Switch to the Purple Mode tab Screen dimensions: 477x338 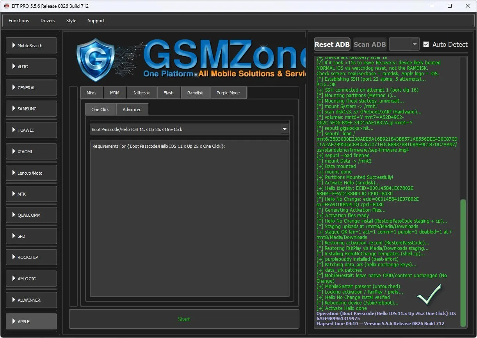pos(228,93)
